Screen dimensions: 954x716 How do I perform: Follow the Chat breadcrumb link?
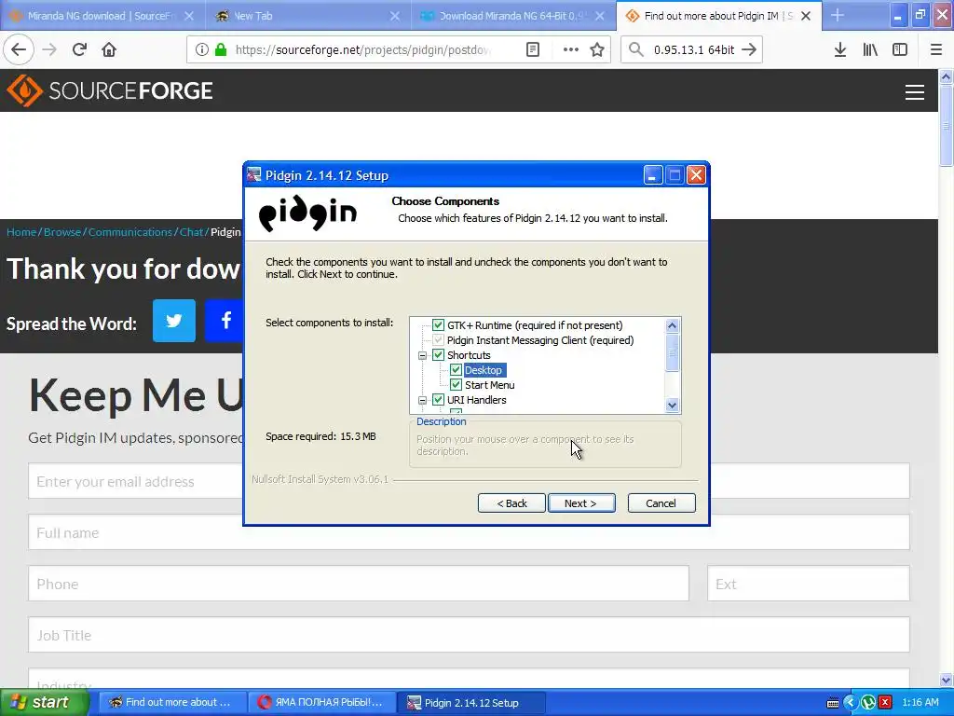[x=191, y=232]
